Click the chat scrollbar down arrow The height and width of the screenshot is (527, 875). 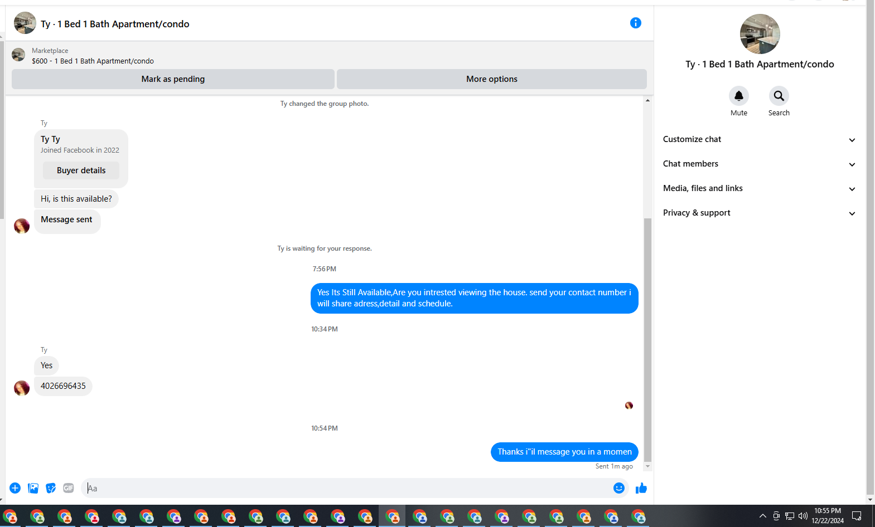point(647,466)
